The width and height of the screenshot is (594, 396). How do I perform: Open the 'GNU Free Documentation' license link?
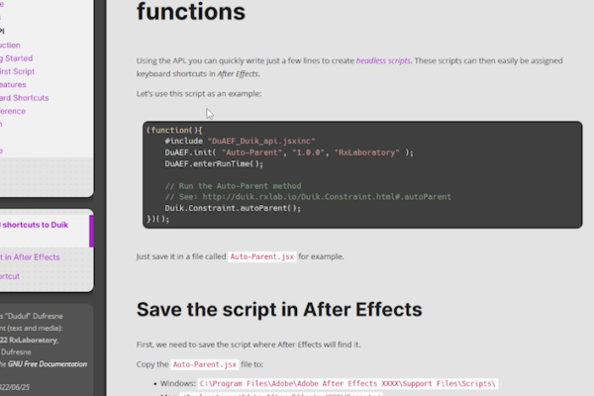[44, 365]
